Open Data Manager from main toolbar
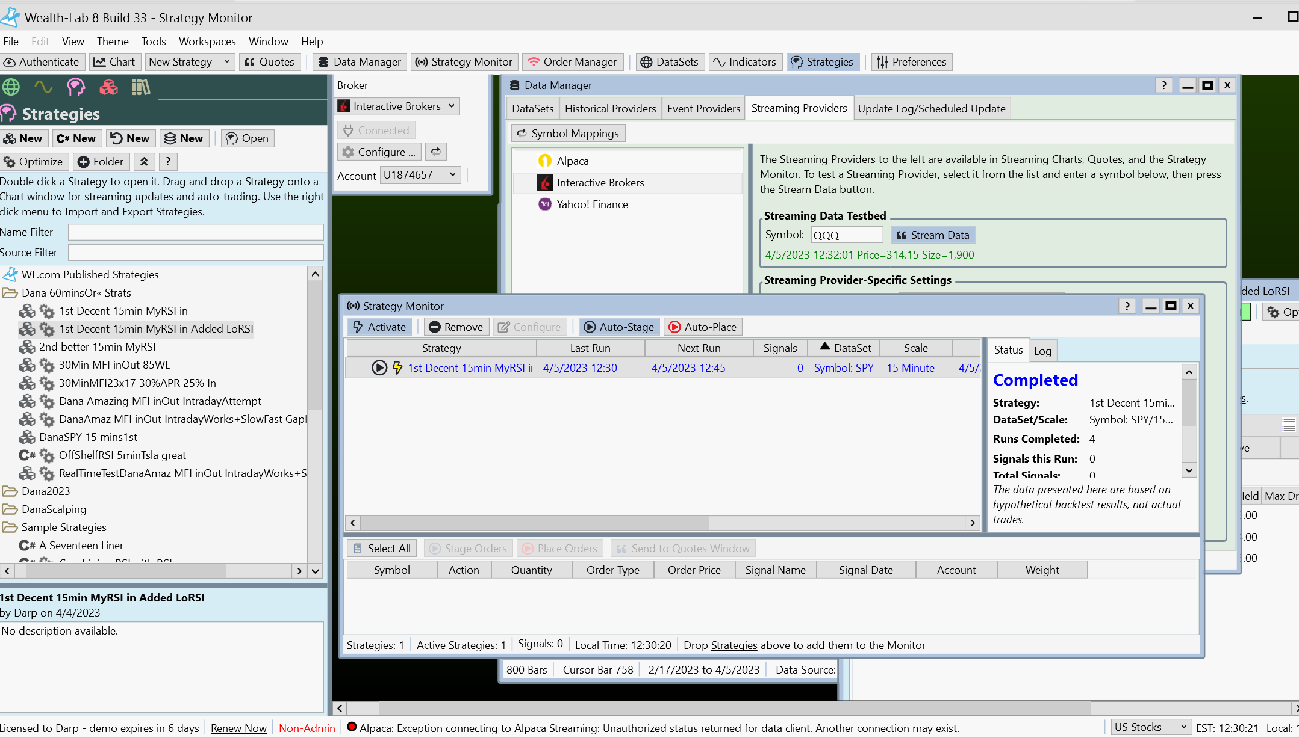Screen dimensions: 1299x738 click(360, 62)
